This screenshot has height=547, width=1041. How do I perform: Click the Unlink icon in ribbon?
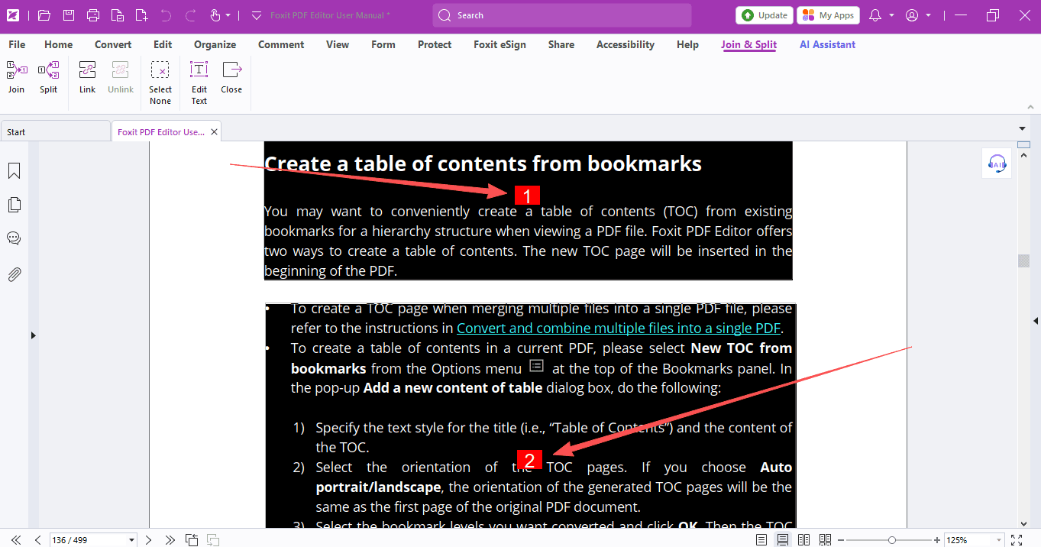120,70
